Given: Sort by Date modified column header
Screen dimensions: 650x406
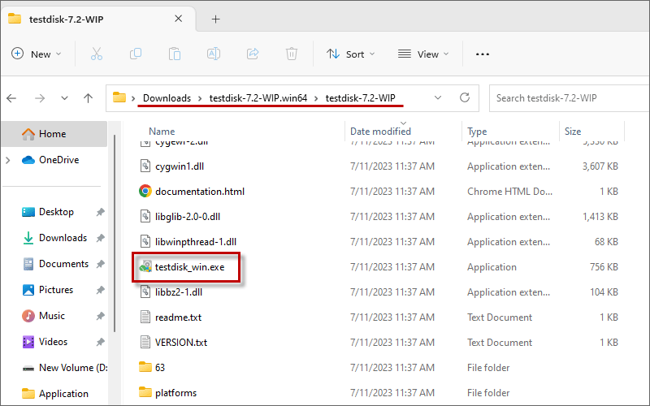Looking at the screenshot, I should coord(380,132).
